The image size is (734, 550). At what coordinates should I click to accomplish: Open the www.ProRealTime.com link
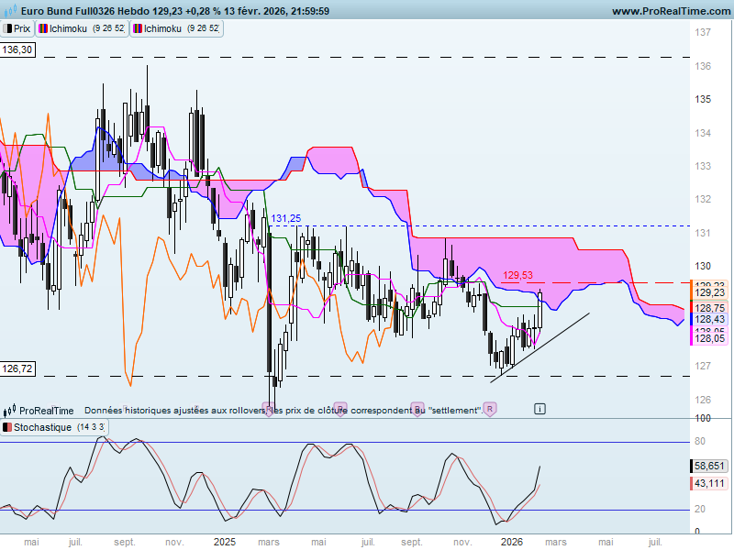click(671, 11)
